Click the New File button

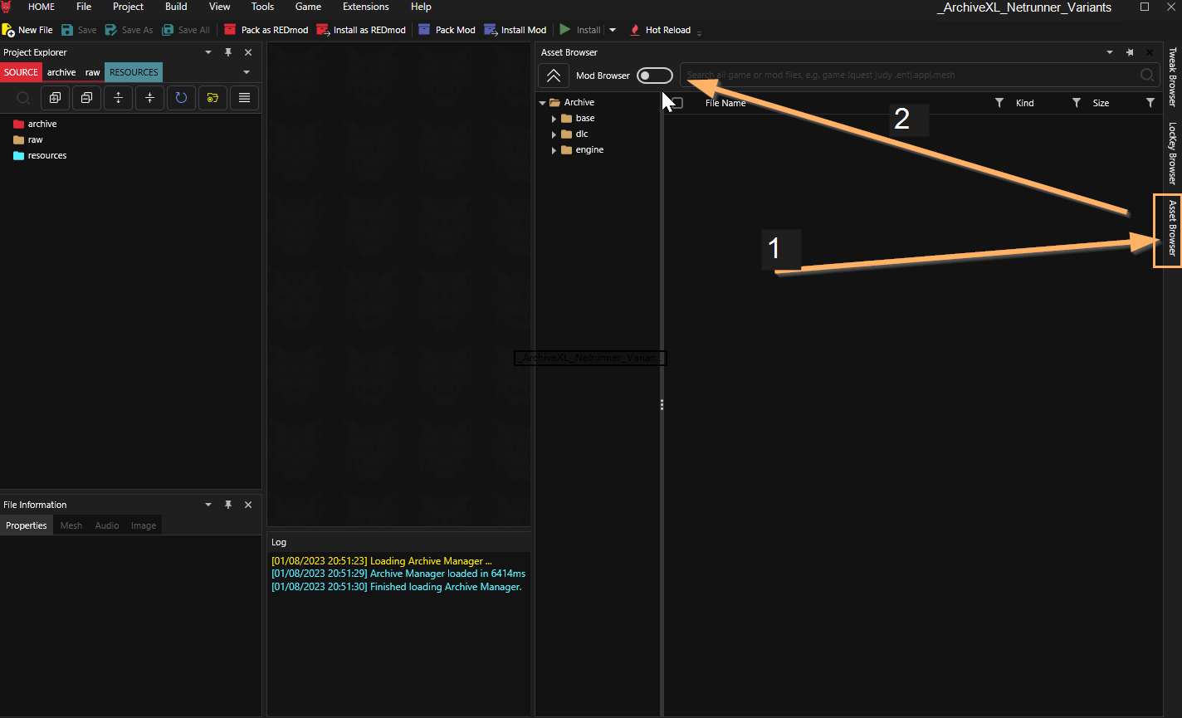27,30
